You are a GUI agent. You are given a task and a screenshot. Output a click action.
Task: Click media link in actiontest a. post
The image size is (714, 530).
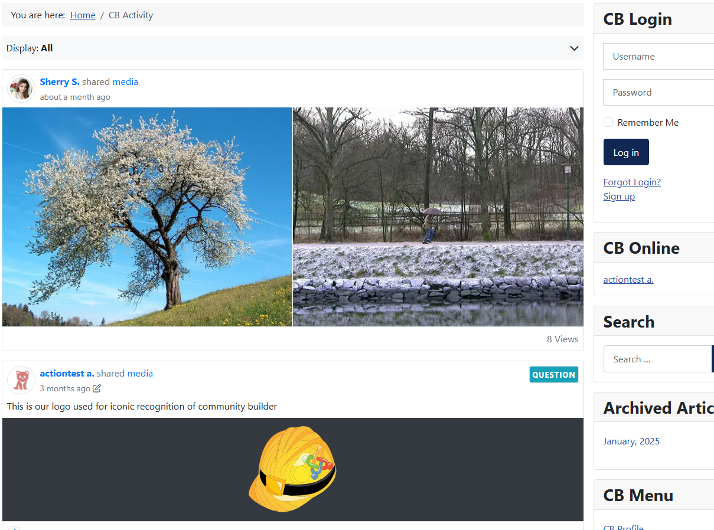pyautogui.click(x=140, y=374)
